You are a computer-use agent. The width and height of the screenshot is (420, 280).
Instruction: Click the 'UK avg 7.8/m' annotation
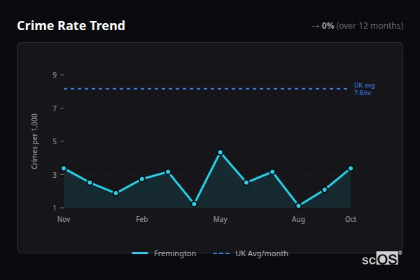(x=364, y=89)
